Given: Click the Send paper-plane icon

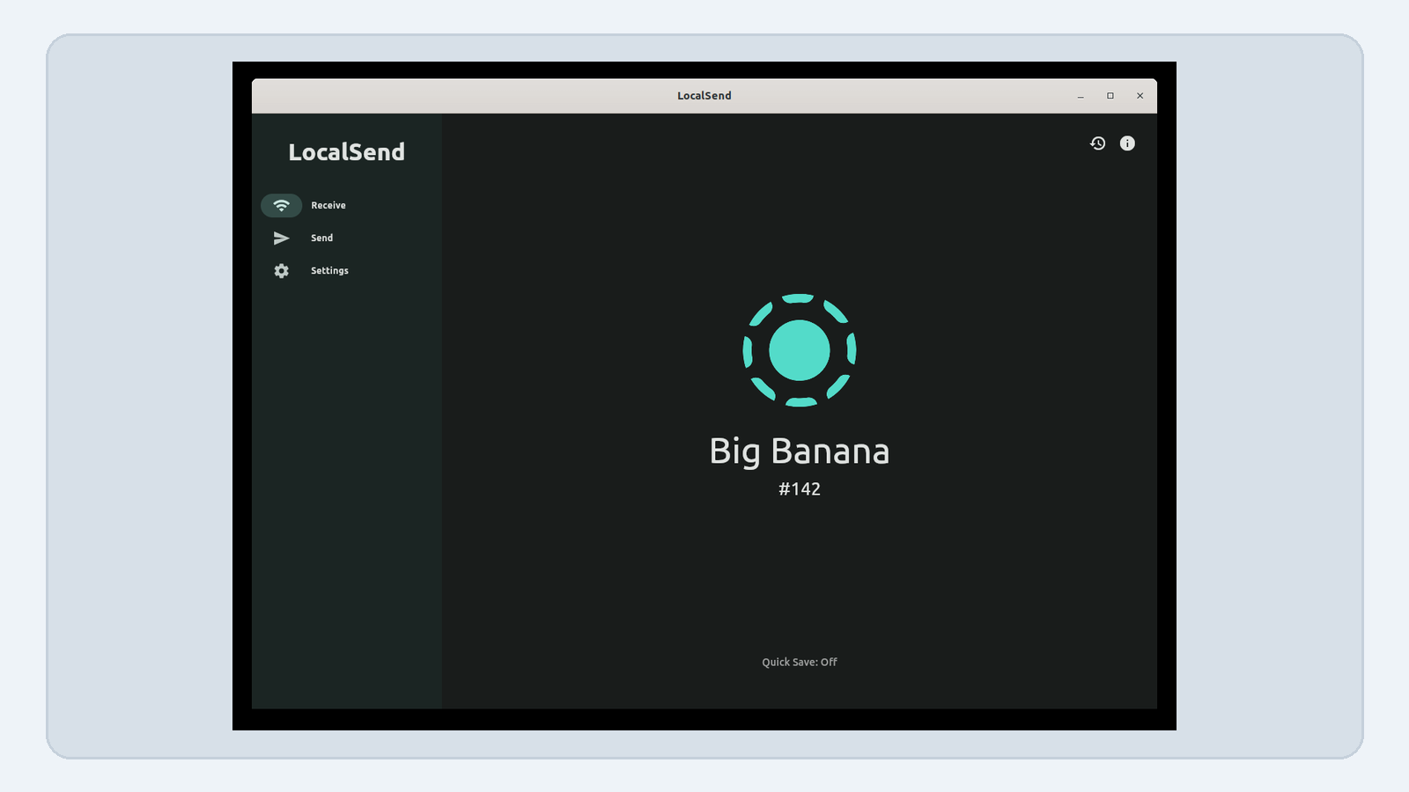Looking at the screenshot, I should click(282, 238).
